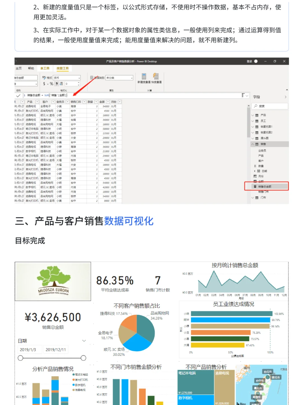303x405 pixels.
Task: Click the 员工 table icon
Action: tap(257, 121)
